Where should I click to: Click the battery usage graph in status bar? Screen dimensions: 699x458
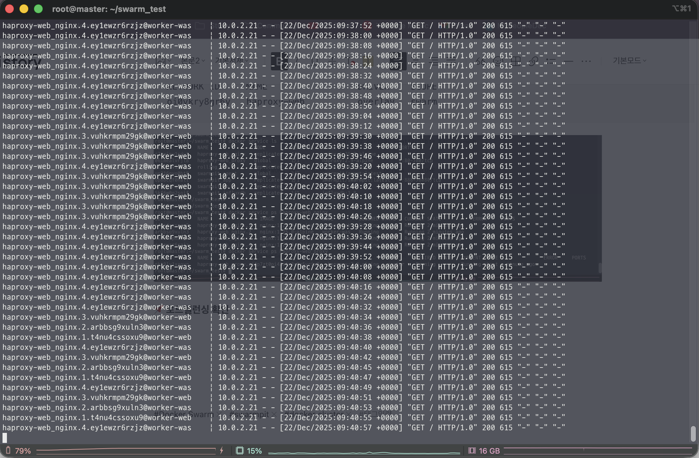(126, 450)
